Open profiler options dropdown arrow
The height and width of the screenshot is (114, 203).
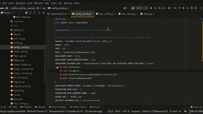tap(166, 8)
